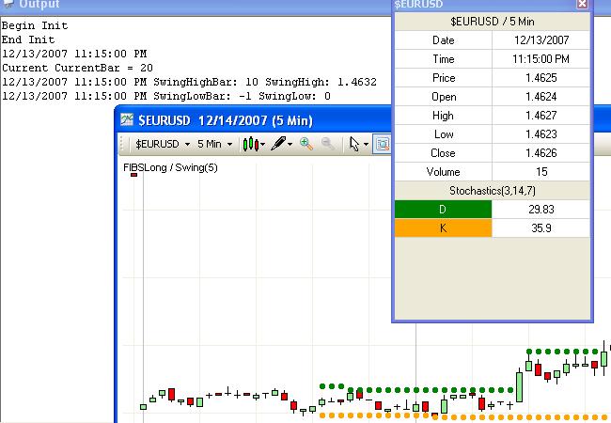Image resolution: width=611 pixels, height=423 pixels.
Task: Open the candlestick chart style icon
Action: coord(250,144)
